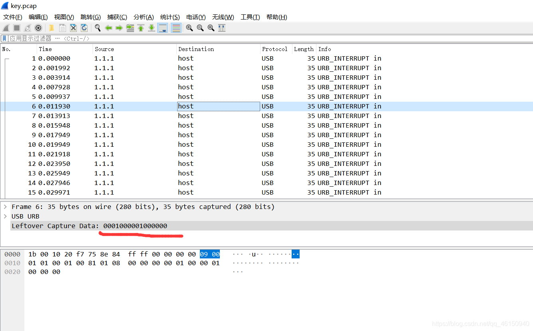Open the 跳转(G) menu
533x331 pixels.
(x=91, y=17)
